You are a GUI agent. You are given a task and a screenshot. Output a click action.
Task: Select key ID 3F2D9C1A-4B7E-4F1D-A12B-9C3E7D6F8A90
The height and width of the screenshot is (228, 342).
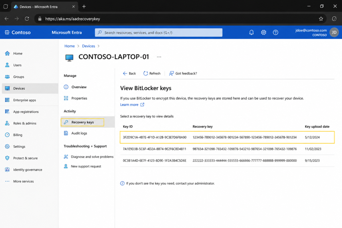point(155,137)
